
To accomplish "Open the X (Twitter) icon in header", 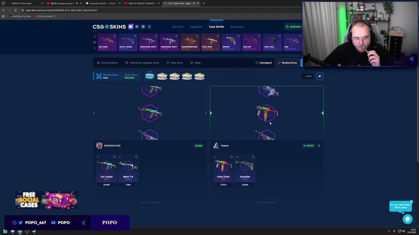I will 149,27.
